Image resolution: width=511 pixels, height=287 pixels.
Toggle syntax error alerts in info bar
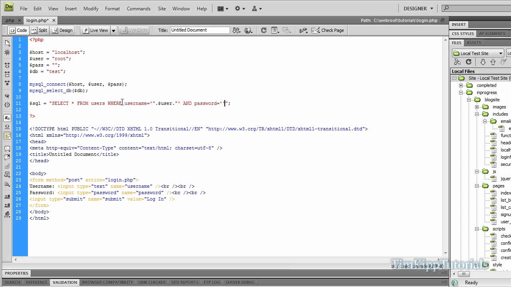[7, 136]
